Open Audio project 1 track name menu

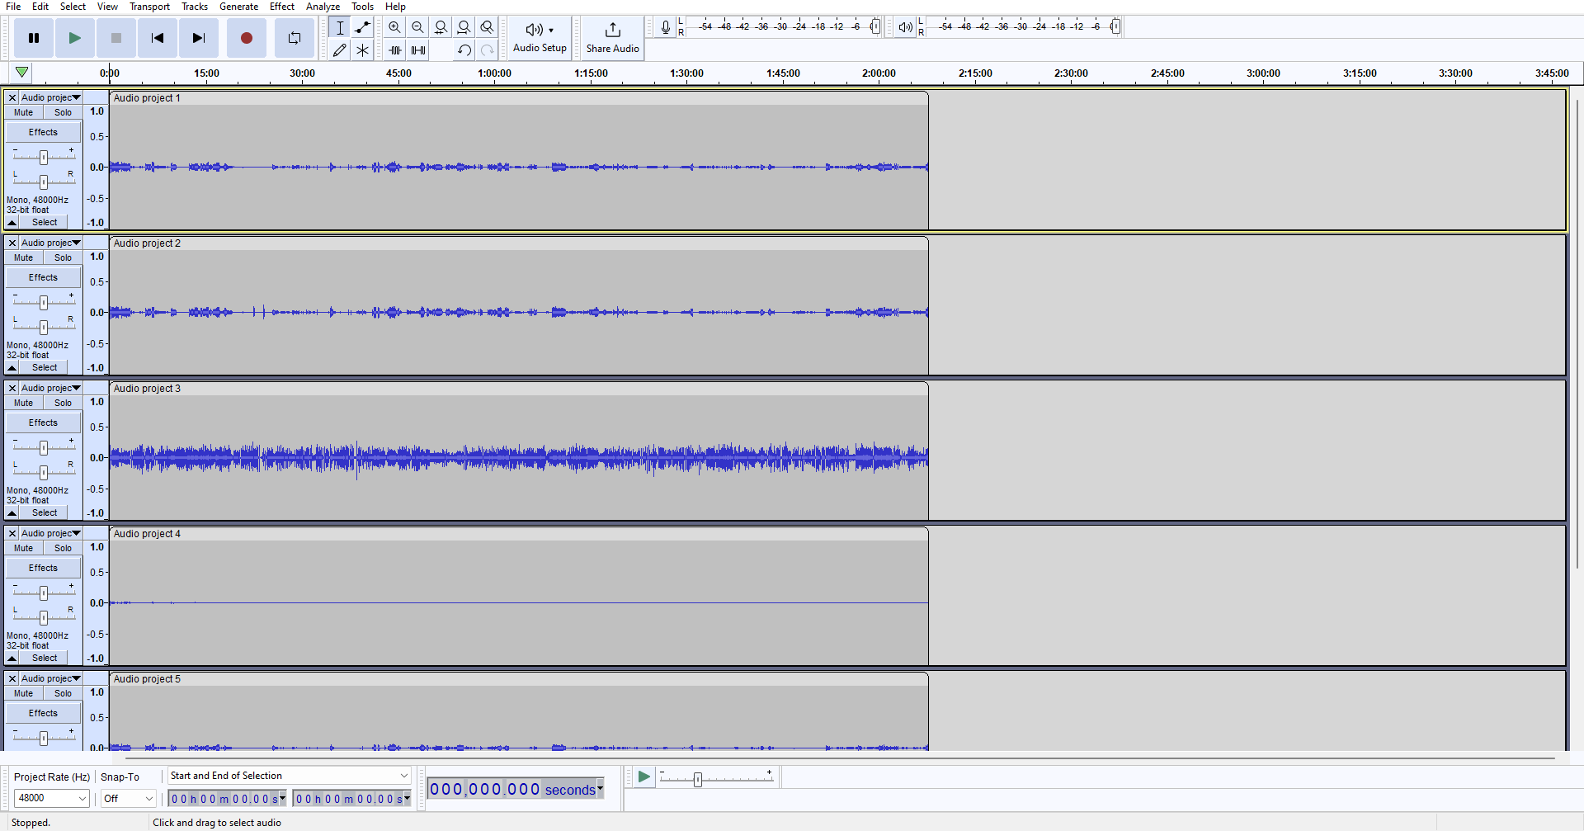pyautogui.click(x=51, y=97)
